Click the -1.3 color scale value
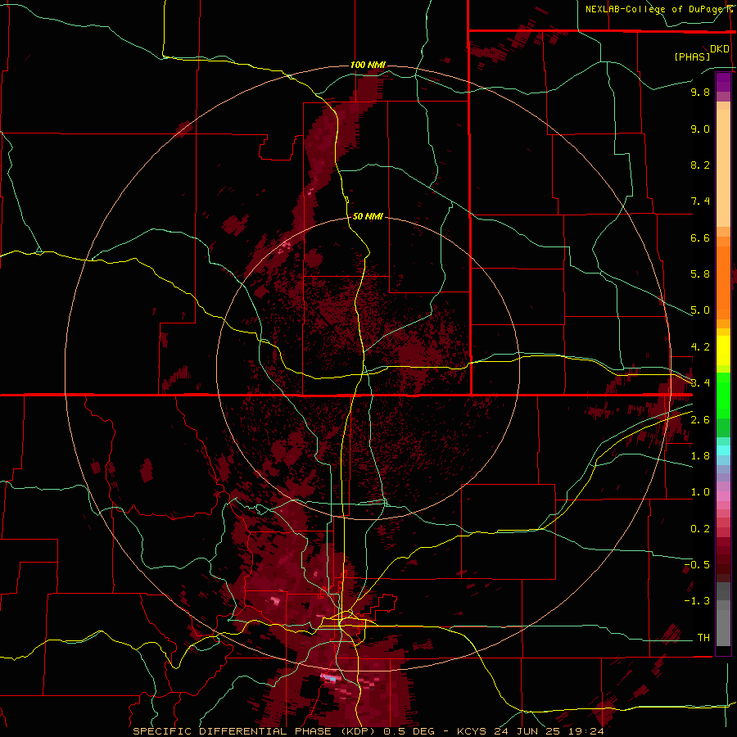The width and height of the screenshot is (737, 737). (697, 601)
